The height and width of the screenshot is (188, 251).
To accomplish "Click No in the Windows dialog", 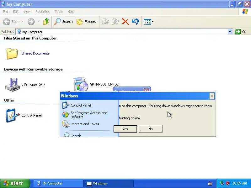I will (x=151, y=129).
